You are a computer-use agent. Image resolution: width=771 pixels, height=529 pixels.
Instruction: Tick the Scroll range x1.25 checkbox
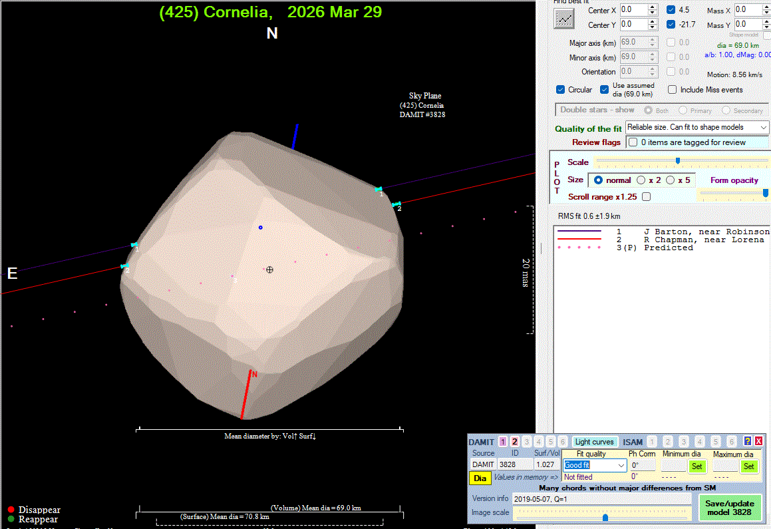click(x=646, y=197)
